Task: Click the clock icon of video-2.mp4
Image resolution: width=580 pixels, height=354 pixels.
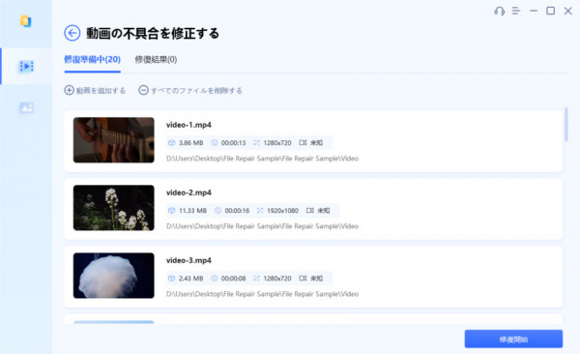Action: pyautogui.click(x=217, y=210)
